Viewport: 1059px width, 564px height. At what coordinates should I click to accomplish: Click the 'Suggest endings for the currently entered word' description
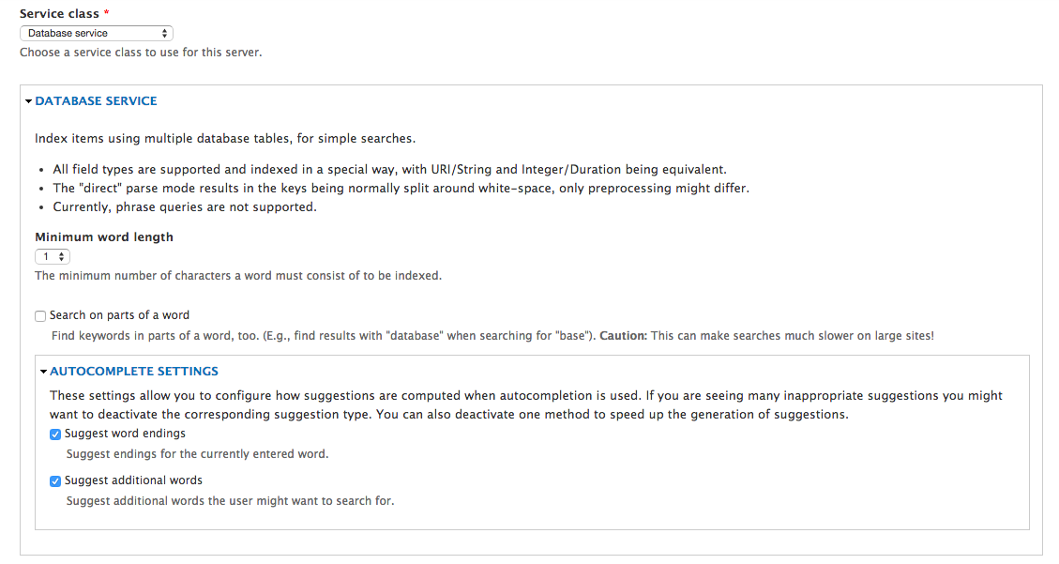(x=197, y=454)
